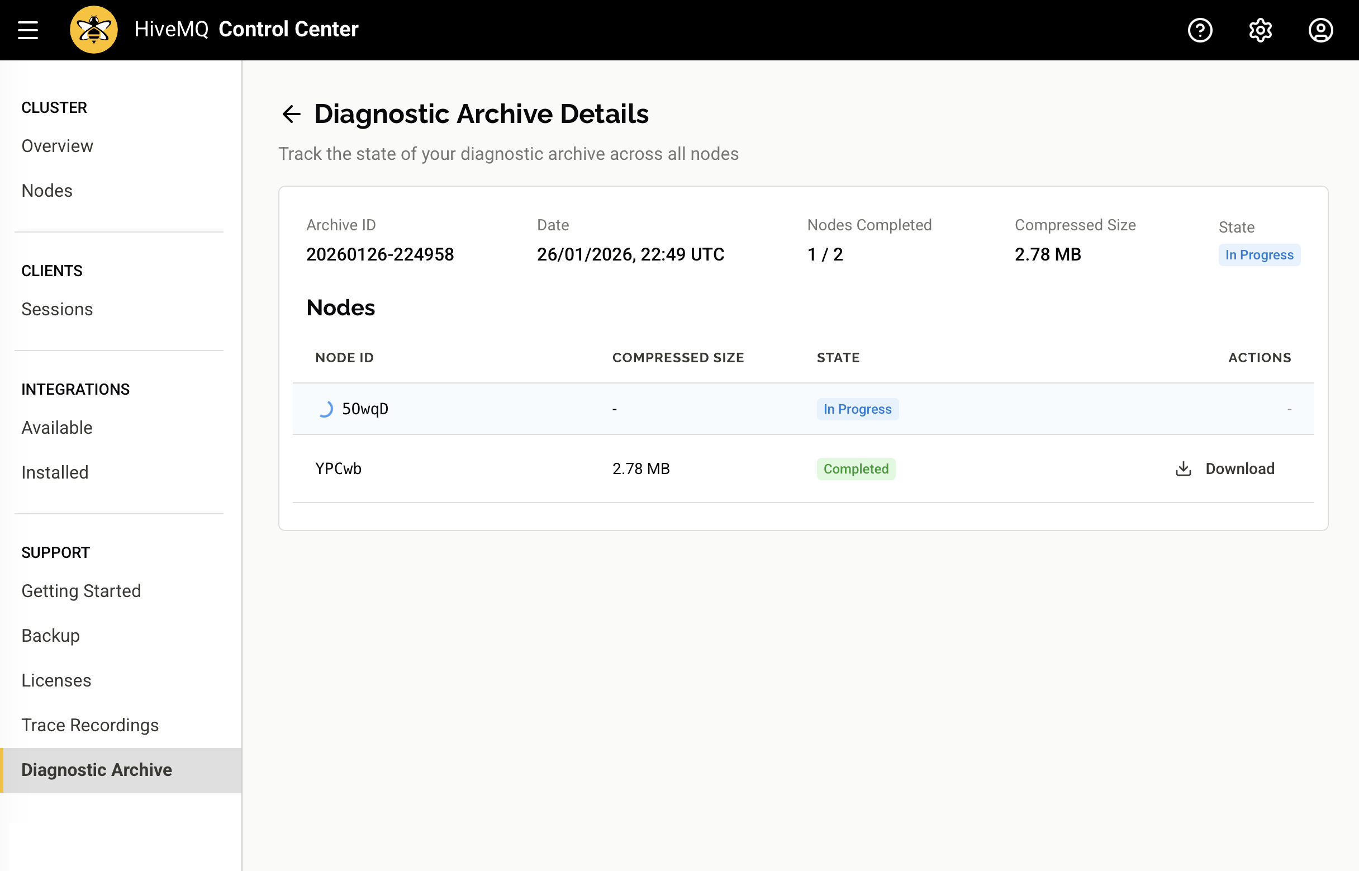Viewport: 1359px width, 871px height.
Task: Navigate to the Backup page
Action: tap(50, 635)
